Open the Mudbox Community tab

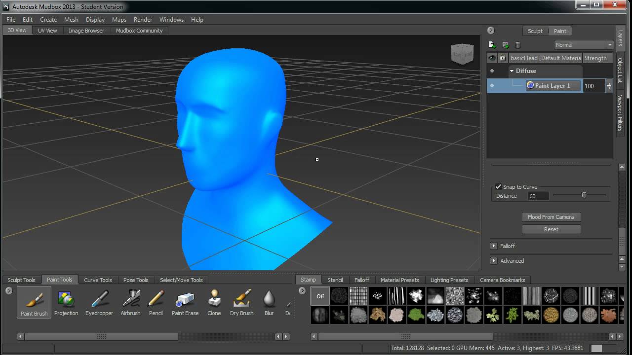click(139, 31)
